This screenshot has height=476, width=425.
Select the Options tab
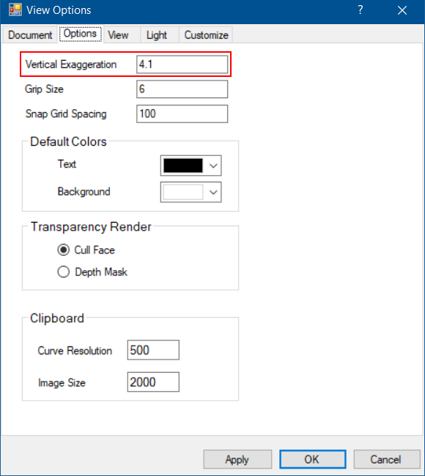point(80,34)
